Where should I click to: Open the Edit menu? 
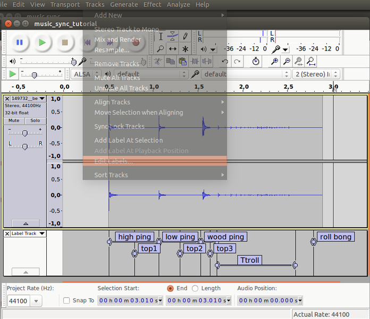tap(19, 4)
